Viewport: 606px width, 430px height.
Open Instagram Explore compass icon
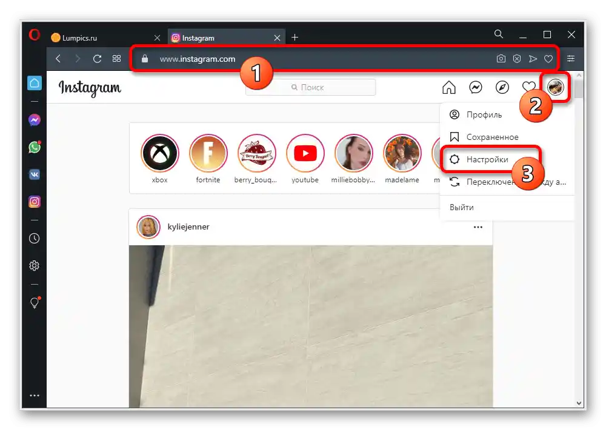(502, 87)
